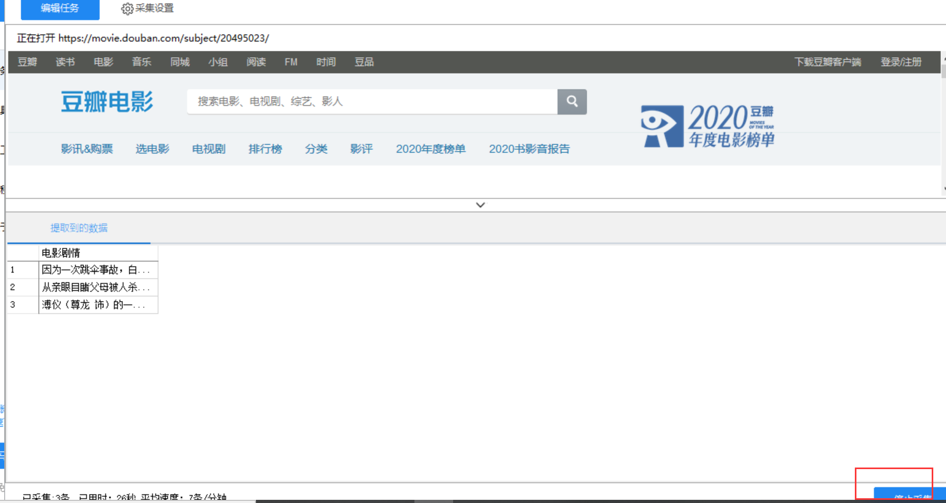This screenshot has height=503, width=946.
Task: Open the 电影 top navigation link
Action: click(103, 62)
